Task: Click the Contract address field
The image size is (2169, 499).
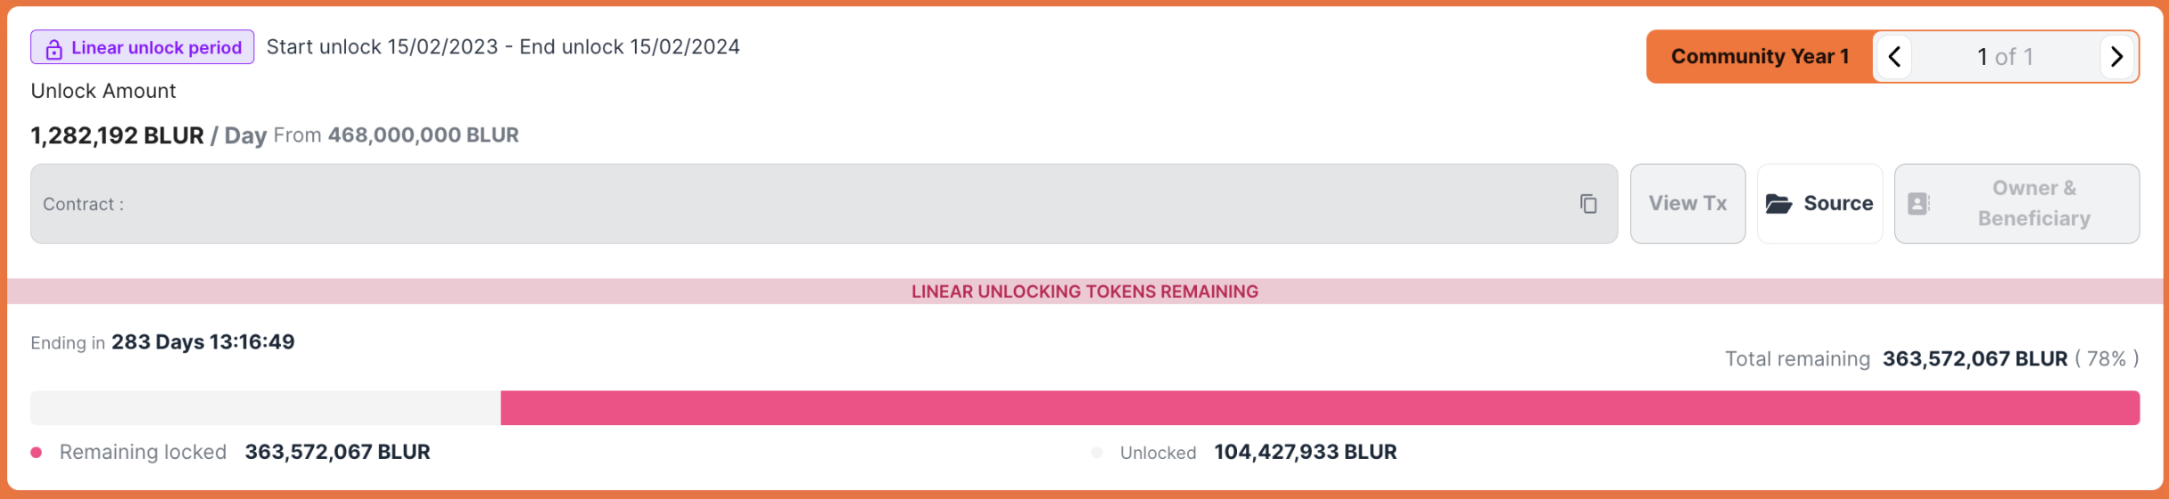Action: pos(824,204)
